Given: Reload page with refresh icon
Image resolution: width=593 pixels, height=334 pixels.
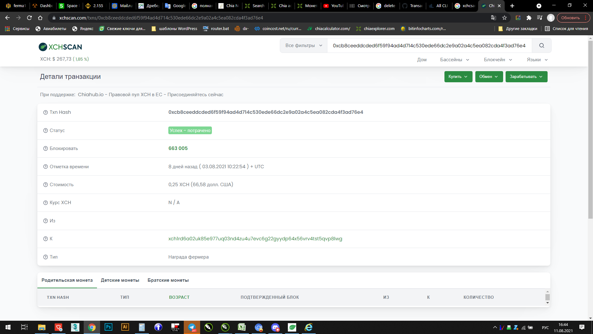Looking at the screenshot, I should coord(29,18).
